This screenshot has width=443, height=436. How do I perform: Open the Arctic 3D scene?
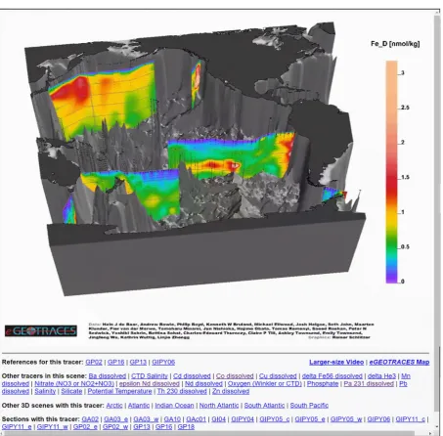click(x=114, y=406)
